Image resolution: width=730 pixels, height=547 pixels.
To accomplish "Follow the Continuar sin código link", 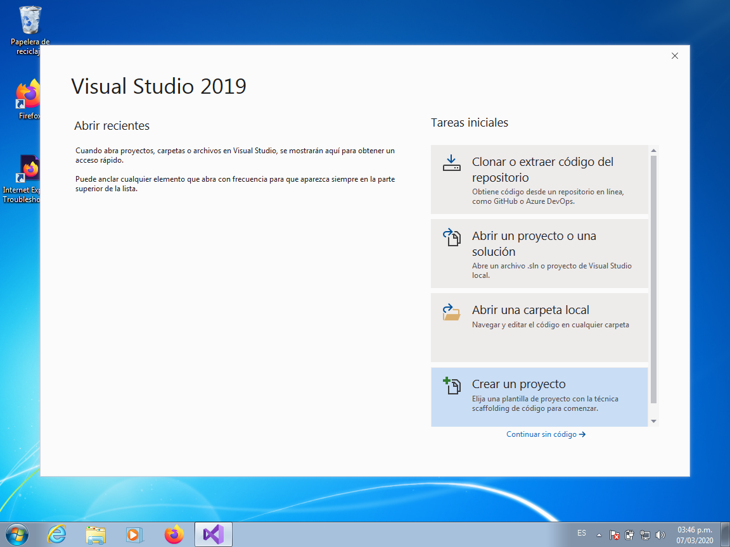I will pos(545,434).
